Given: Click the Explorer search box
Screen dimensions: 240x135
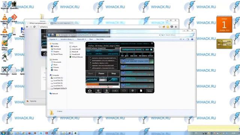Looking at the screenshot, I should 180,35.
